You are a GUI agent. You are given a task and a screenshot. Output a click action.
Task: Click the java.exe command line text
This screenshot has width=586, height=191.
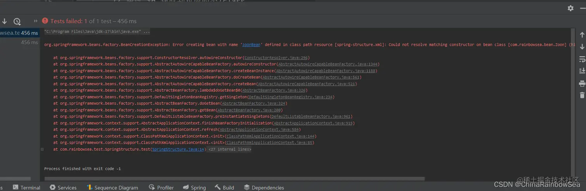(97, 32)
